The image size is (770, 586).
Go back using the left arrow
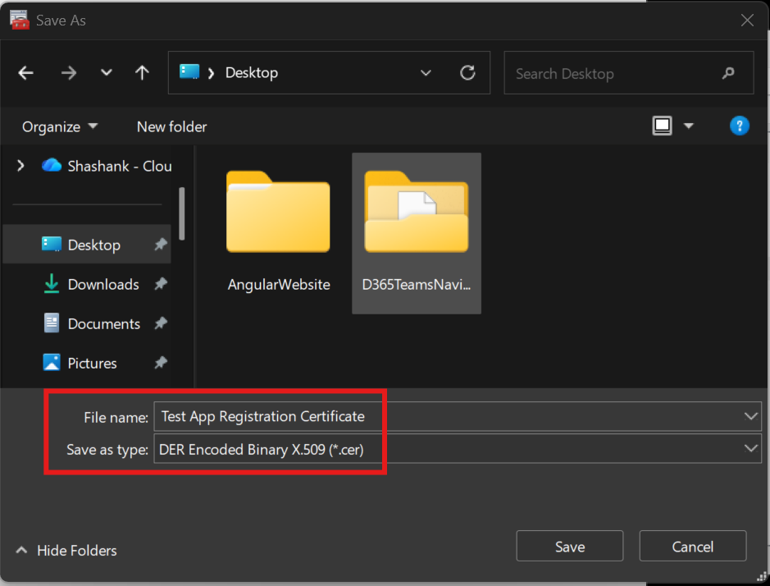point(25,73)
